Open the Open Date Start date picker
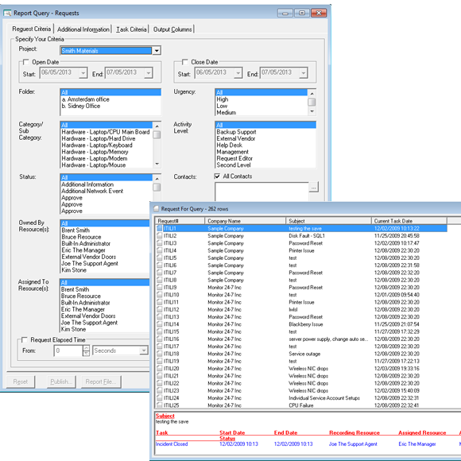Image resolution: width=461 pixels, height=461 pixels. tap(83, 72)
